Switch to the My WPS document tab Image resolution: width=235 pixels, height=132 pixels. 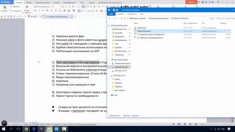pos(33,16)
